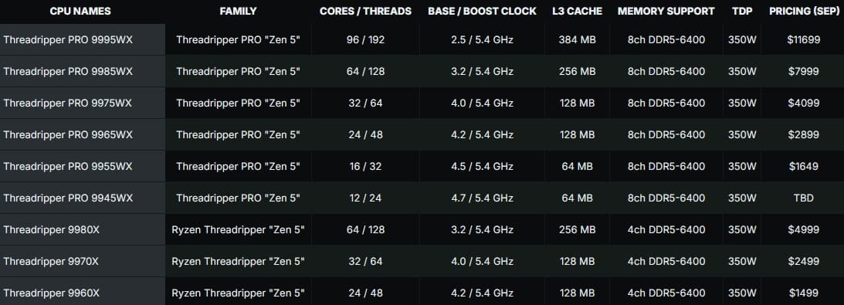844x305 pixels.
Task: Select the Threadripper 9980X name cell
Action: [x=83, y=229]
